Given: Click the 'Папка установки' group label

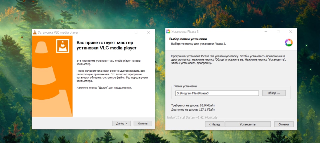Looking at the screenshot, I should 185,86.
